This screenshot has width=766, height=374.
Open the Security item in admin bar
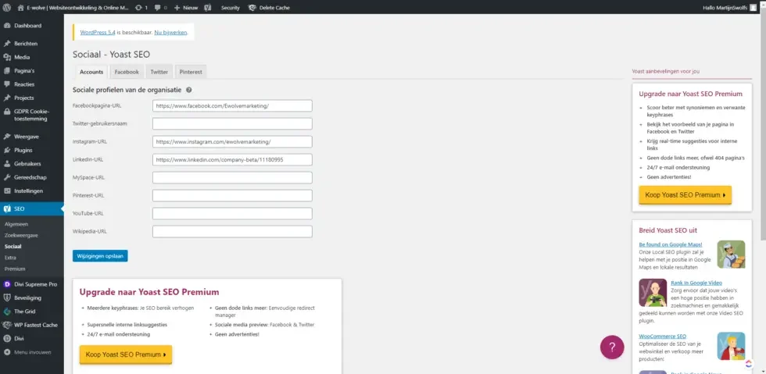tap(230, 8)
